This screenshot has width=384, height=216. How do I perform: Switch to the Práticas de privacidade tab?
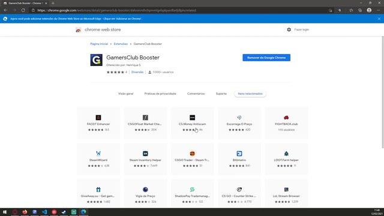coord(160,94)
